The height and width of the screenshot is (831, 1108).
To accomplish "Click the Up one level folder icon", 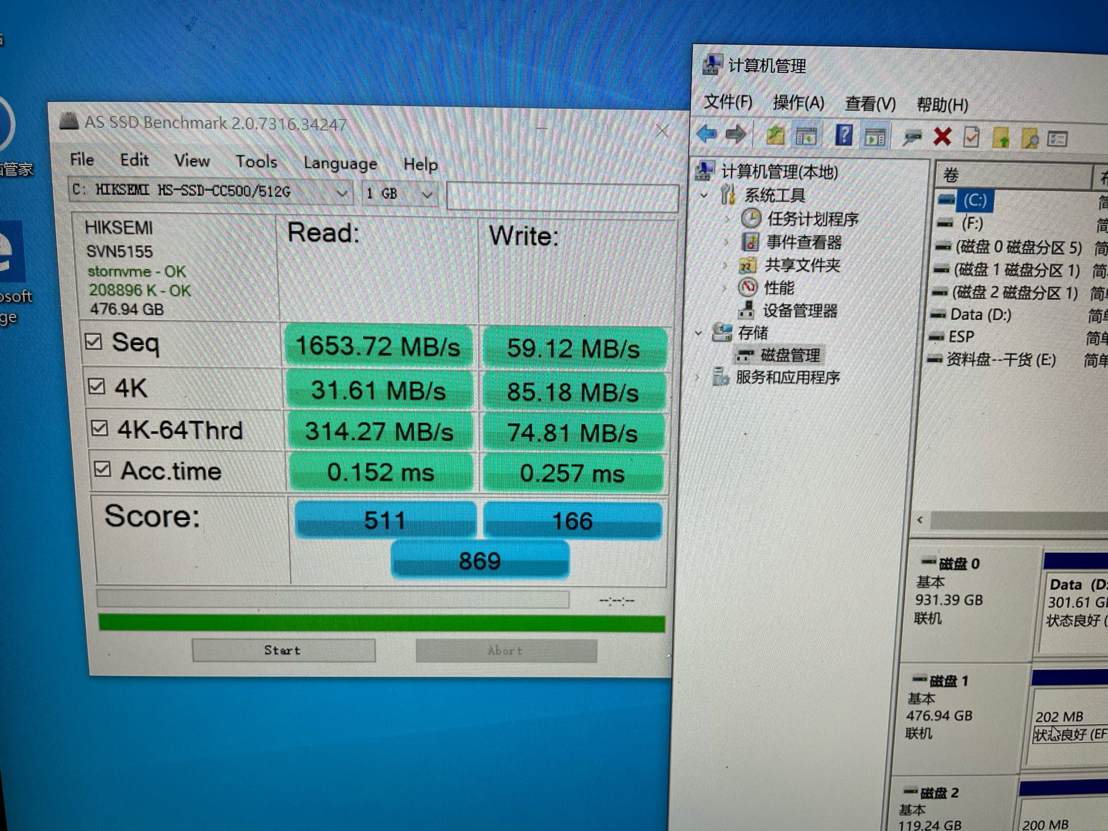I will point(775,135).
